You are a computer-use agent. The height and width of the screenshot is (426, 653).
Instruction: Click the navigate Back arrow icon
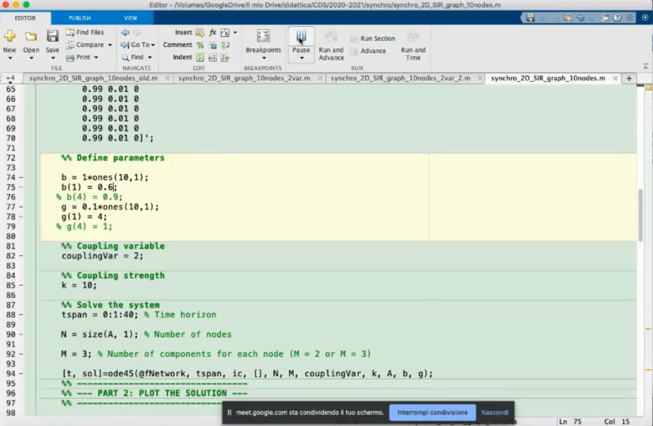(x=125, y=33)
